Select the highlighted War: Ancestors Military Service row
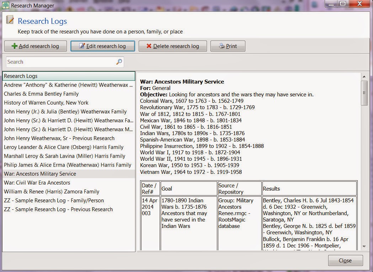 [69, 174]
